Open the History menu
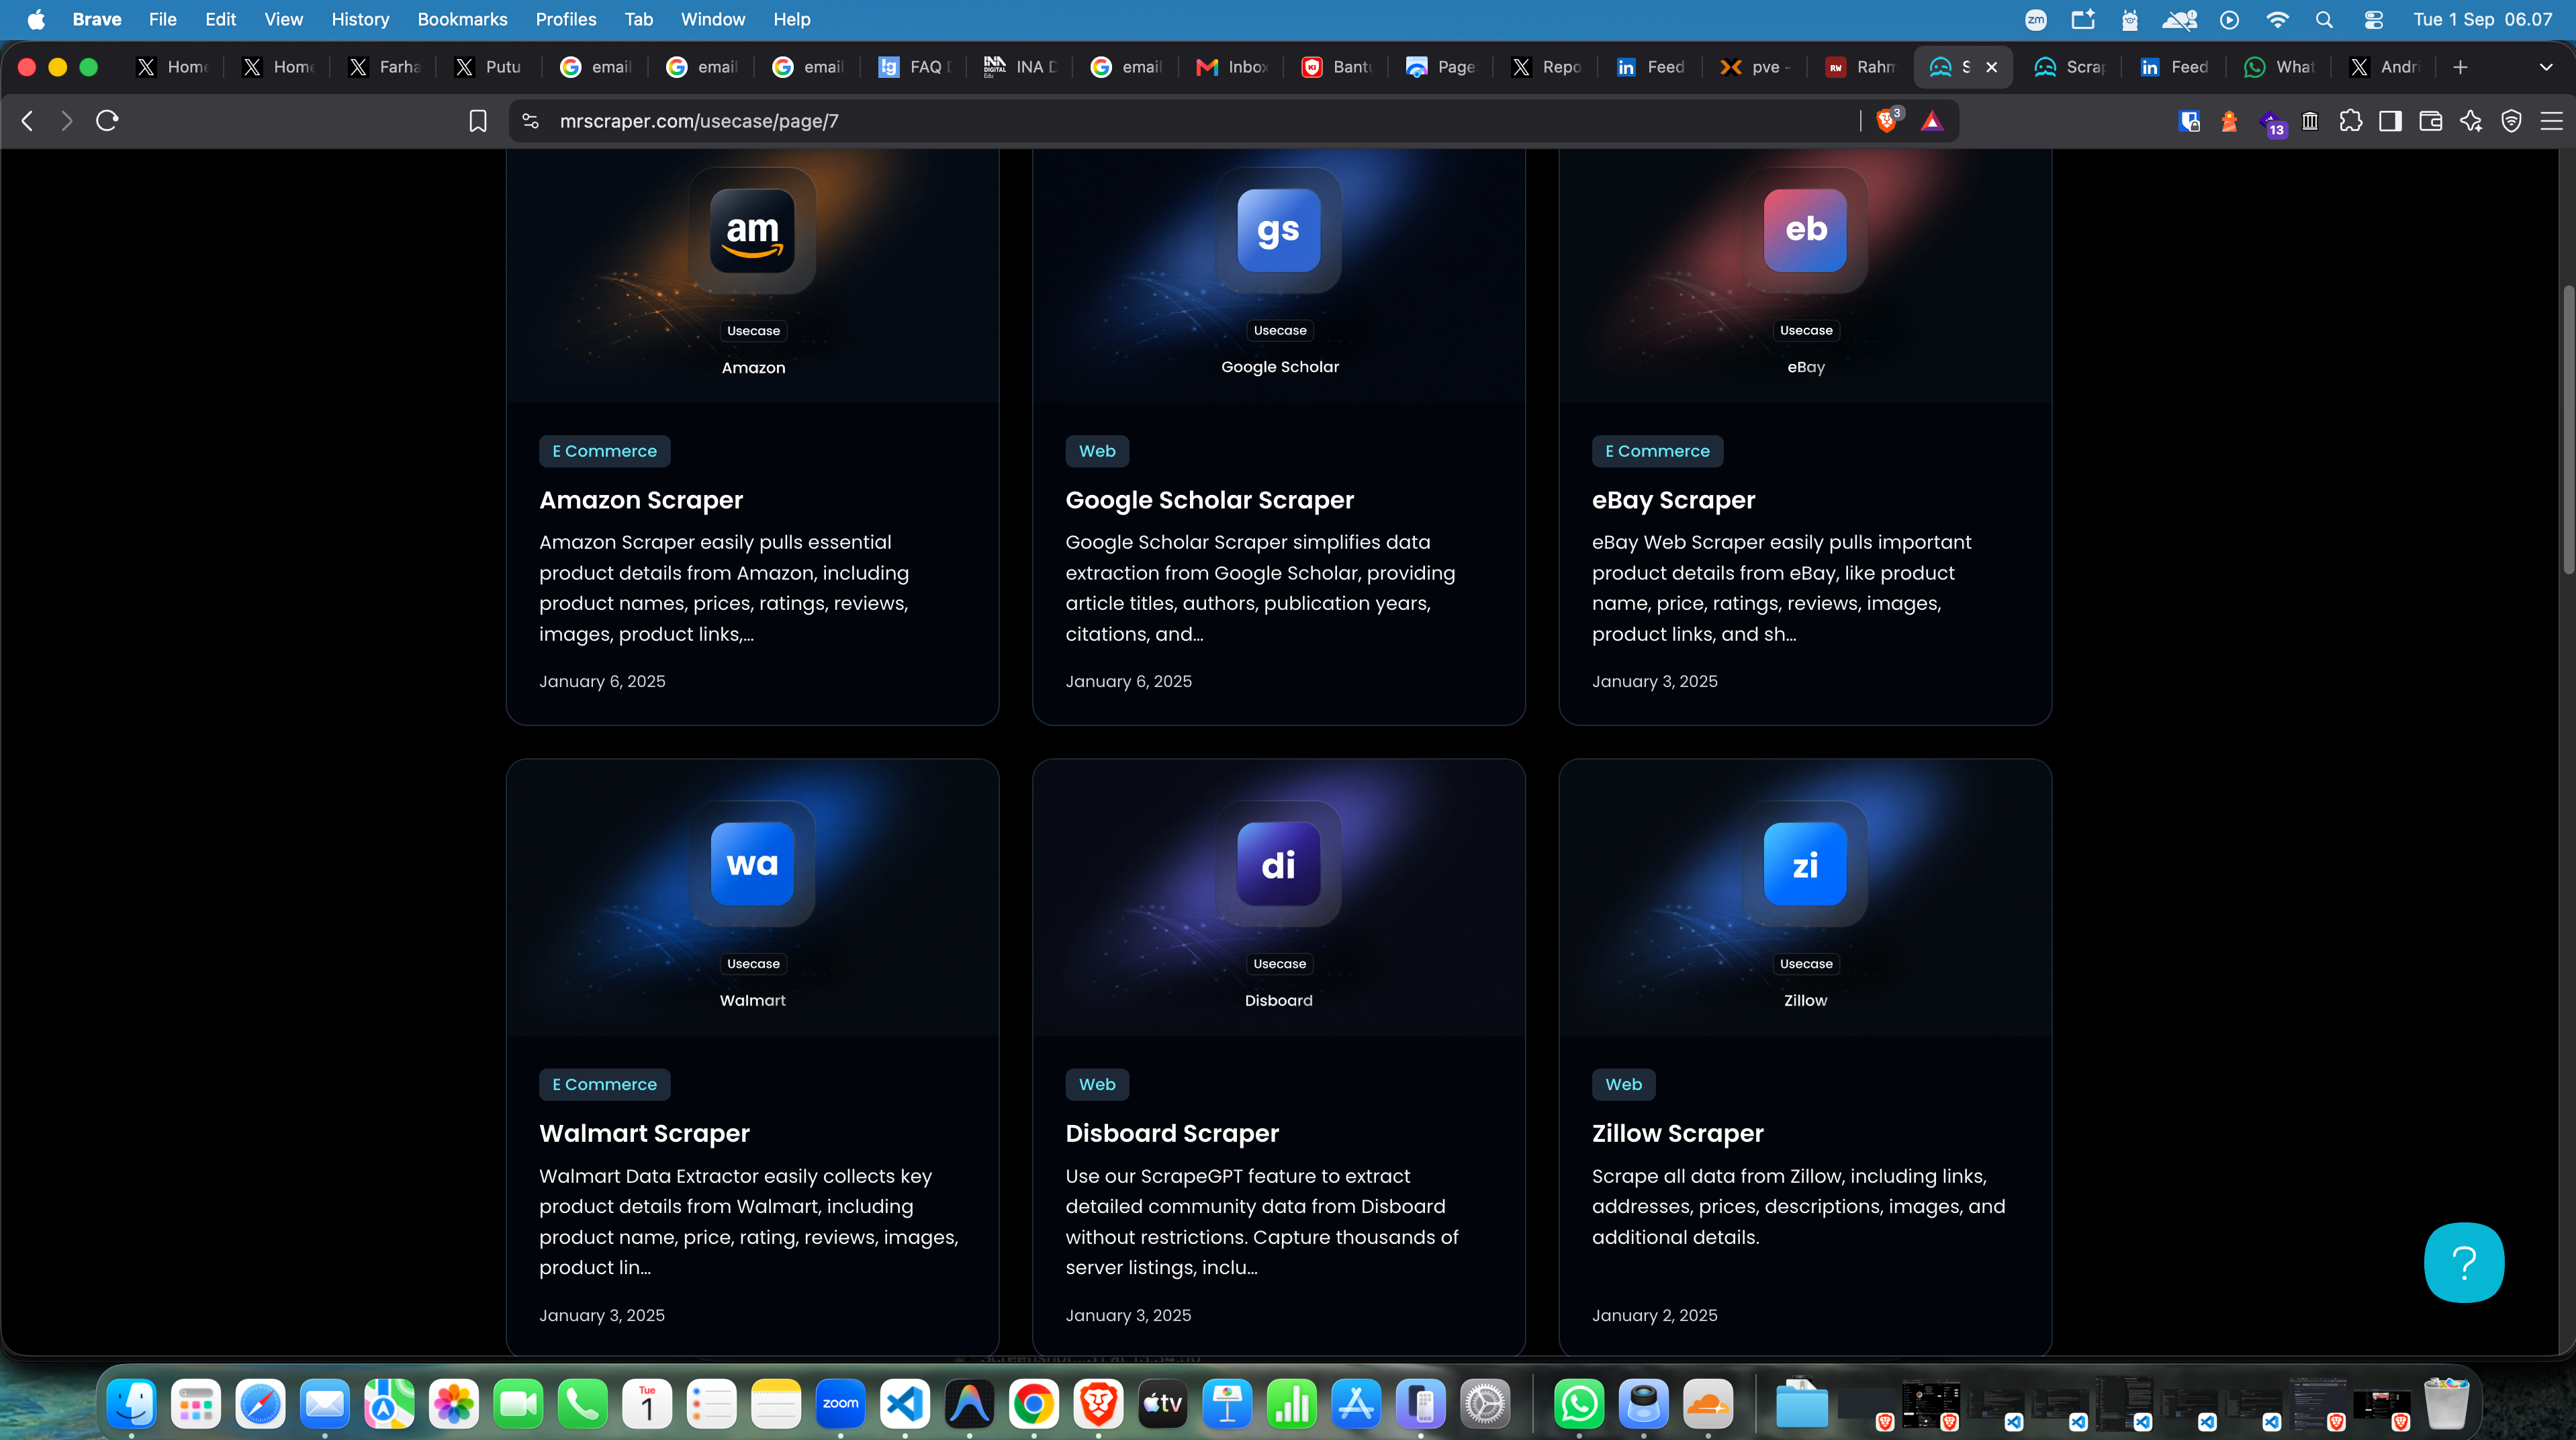This screenshot has height=1440, width=2576. click(360, 19)
